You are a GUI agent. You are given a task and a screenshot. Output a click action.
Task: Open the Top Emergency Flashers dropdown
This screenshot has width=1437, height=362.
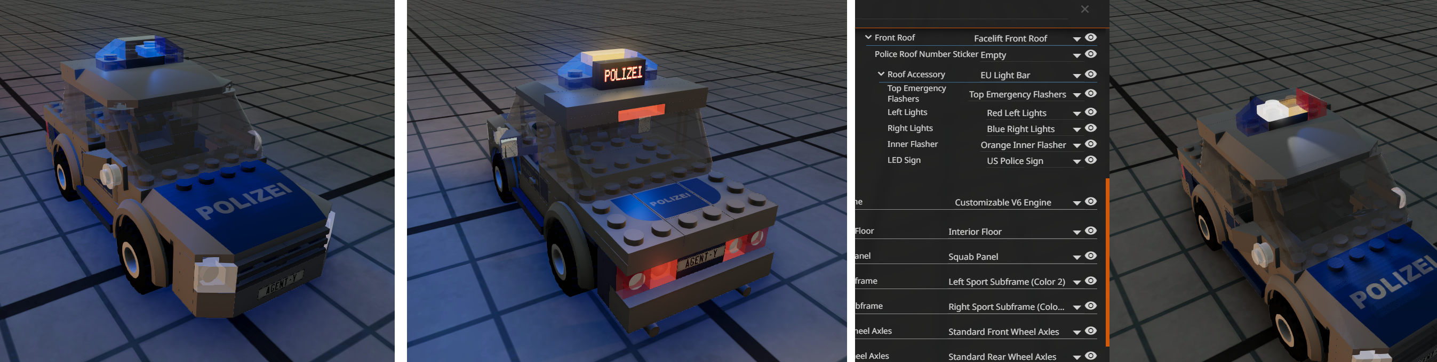point(1025,94)
